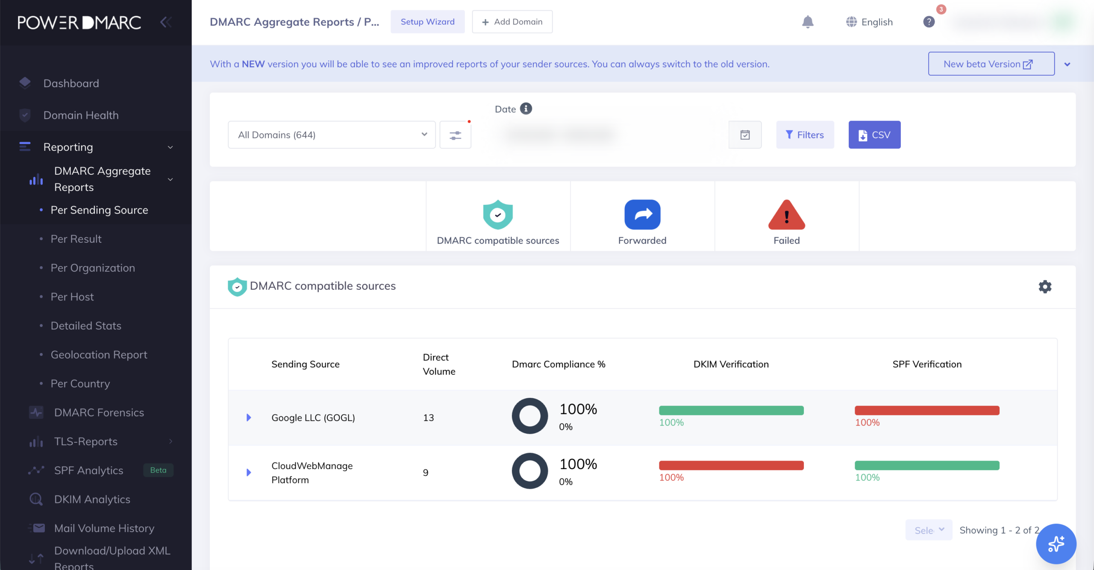
Task: Collapse the new version banner chevron
Action: tap(1067, 65)
